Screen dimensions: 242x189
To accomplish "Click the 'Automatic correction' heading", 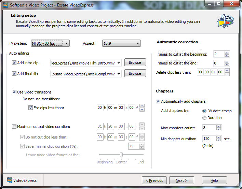I will point(177,42).
